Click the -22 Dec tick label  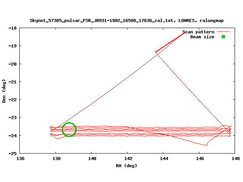13,100
